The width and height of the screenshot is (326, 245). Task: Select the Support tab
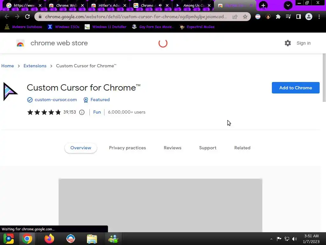click(208, 148)
